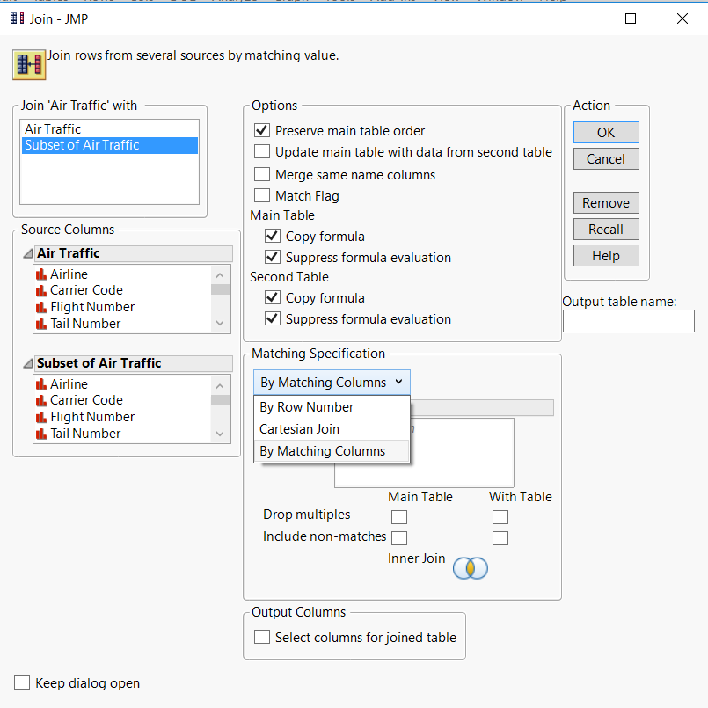Check Include non-matches for Main Table
Screen dimensions: 708x708
point(399,537)
